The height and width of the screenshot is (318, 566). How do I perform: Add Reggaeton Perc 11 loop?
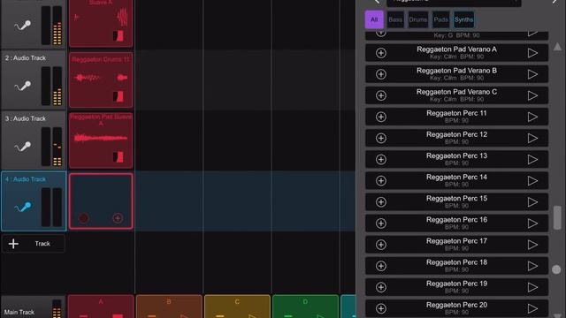(x=381, y=117)
